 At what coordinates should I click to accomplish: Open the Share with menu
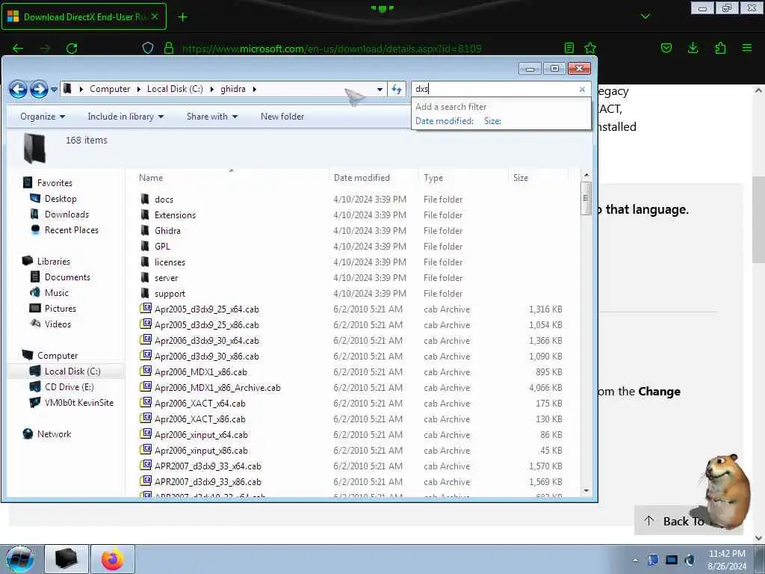click(211, 117)
